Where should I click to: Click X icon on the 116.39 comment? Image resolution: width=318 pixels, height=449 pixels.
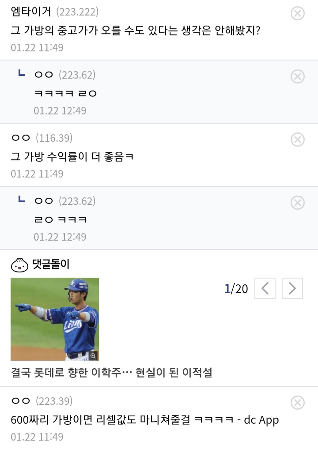point(298,140)
